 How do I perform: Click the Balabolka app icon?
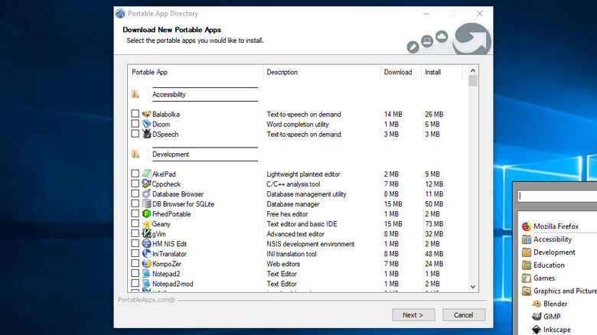pos(146,114)
